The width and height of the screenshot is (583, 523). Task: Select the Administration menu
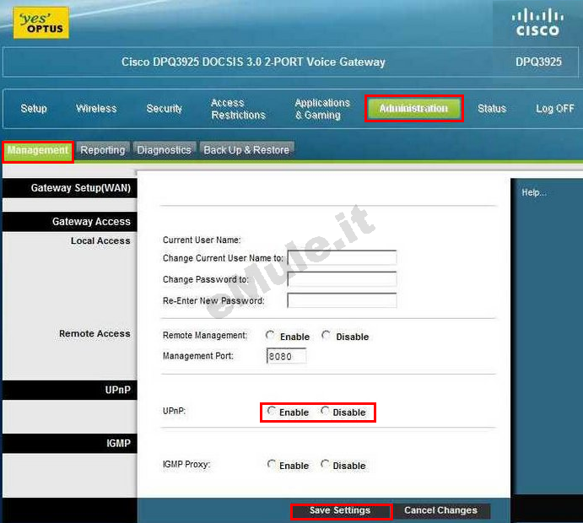[x=413, y=108]
